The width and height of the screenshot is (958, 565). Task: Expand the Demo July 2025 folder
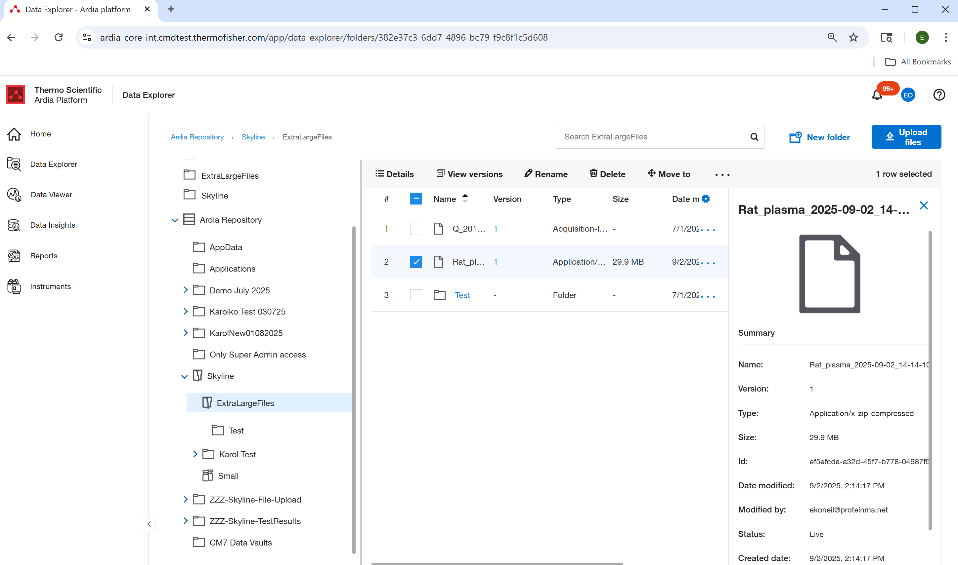186,290
